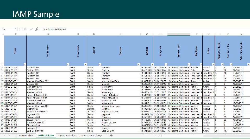Select row 15 header
Screen dimensions: 250x140
click(2, 103)
